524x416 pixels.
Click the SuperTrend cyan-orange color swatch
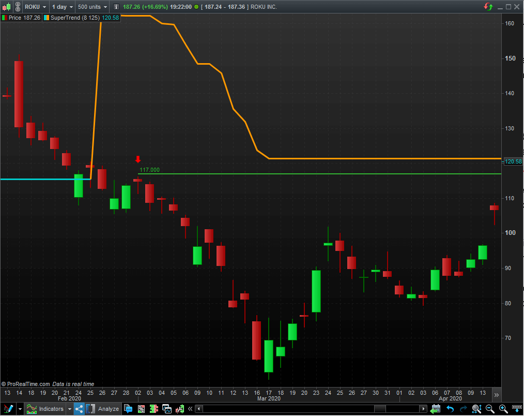[47, 18]
